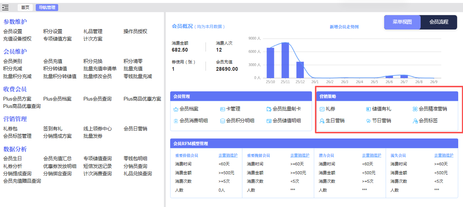This screenshot has height=207, width=463.
Task: Open the 会员积分明细 stack icon
Action: point(222,121)
